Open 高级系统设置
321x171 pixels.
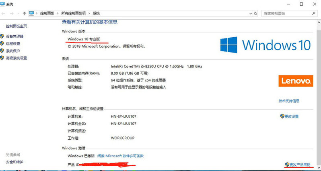[x=16, y=58]
